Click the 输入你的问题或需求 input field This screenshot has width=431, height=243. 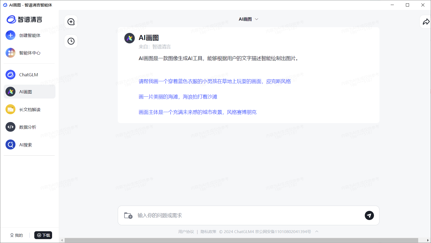coord(249,216)
